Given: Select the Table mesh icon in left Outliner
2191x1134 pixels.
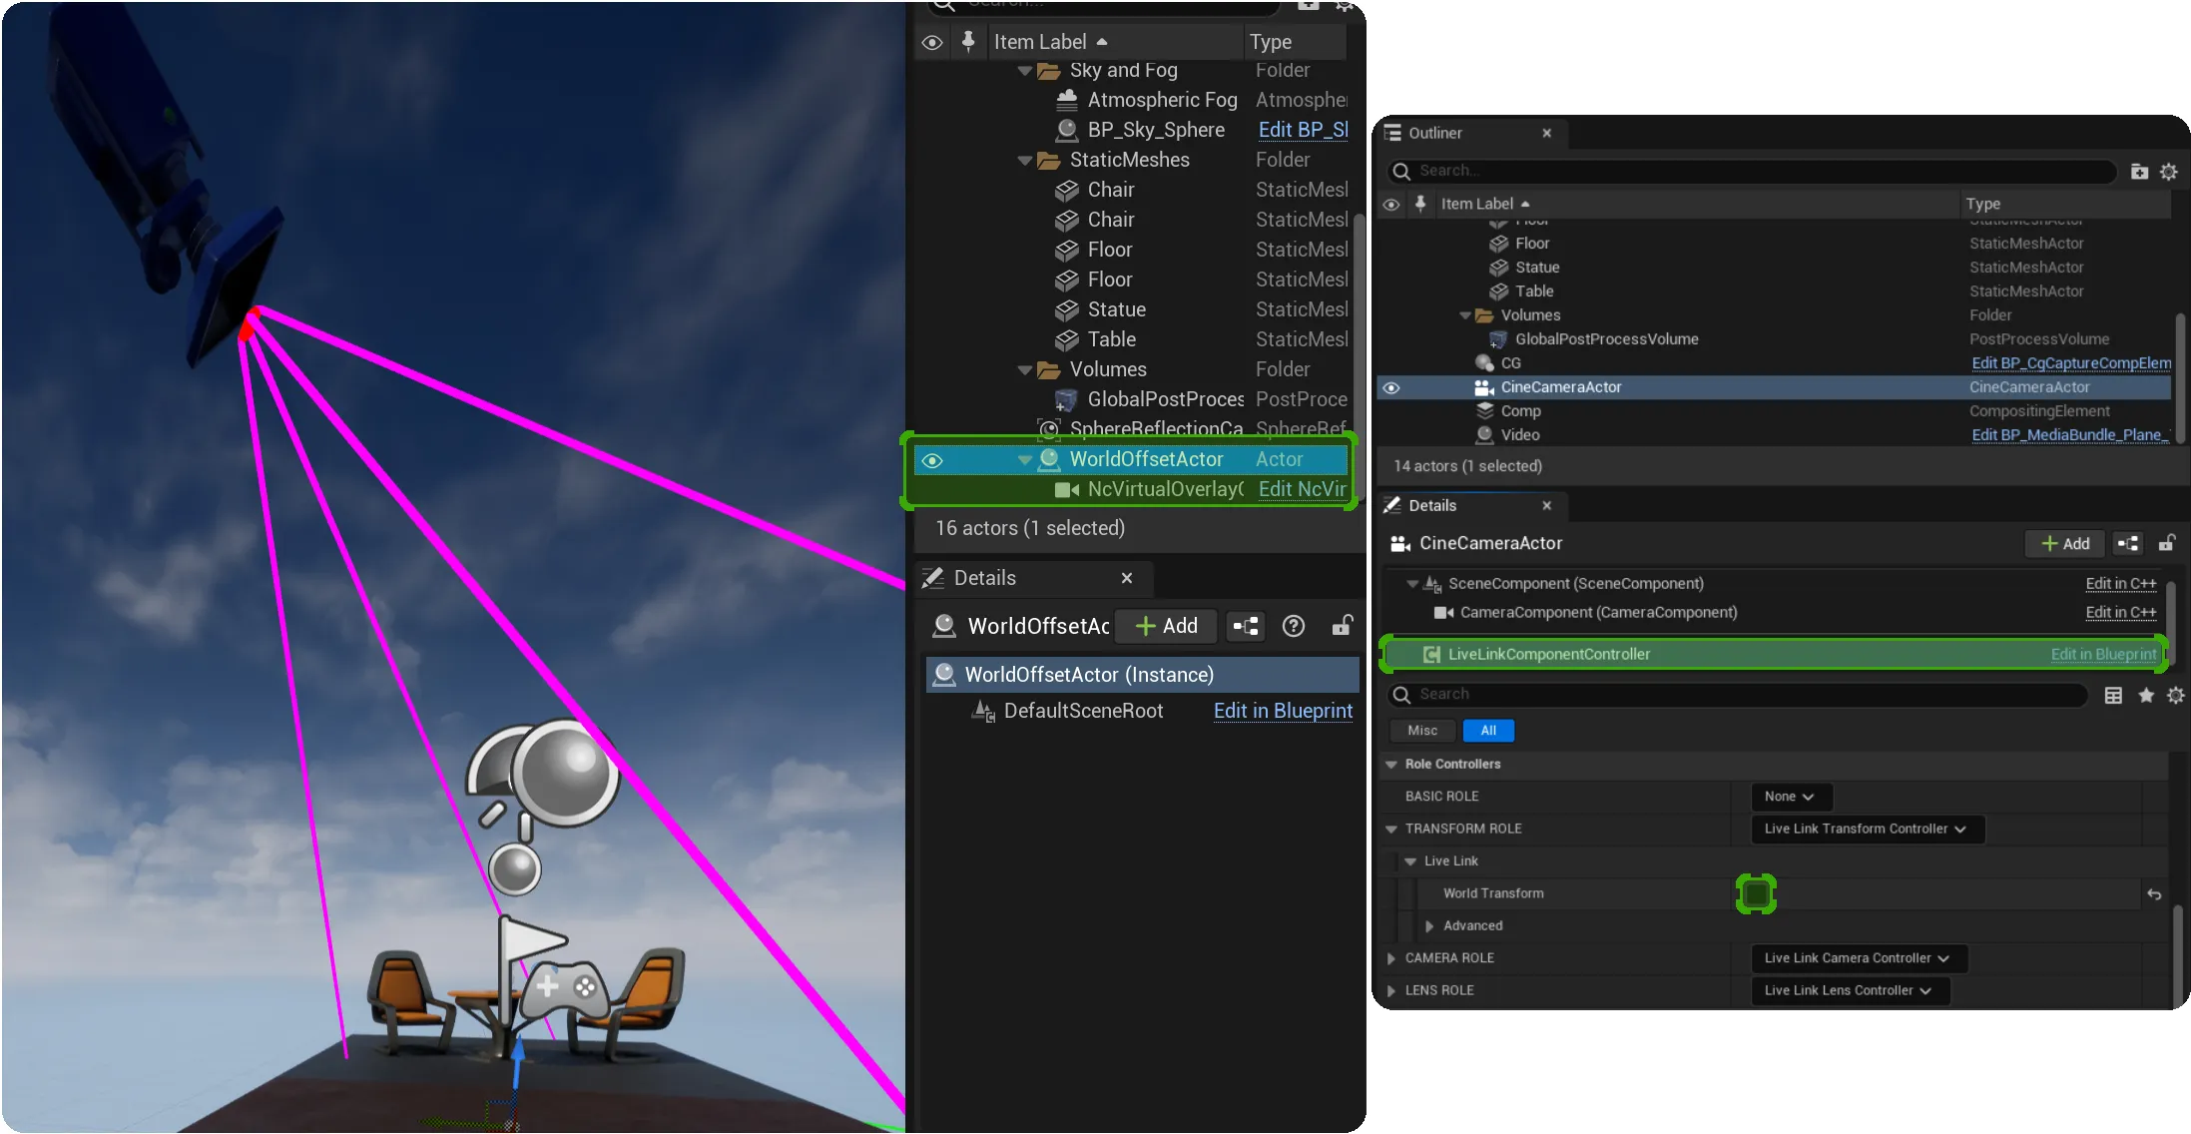Looking at the screenshot, I should pyautogui.click(x=1067, y=339).
